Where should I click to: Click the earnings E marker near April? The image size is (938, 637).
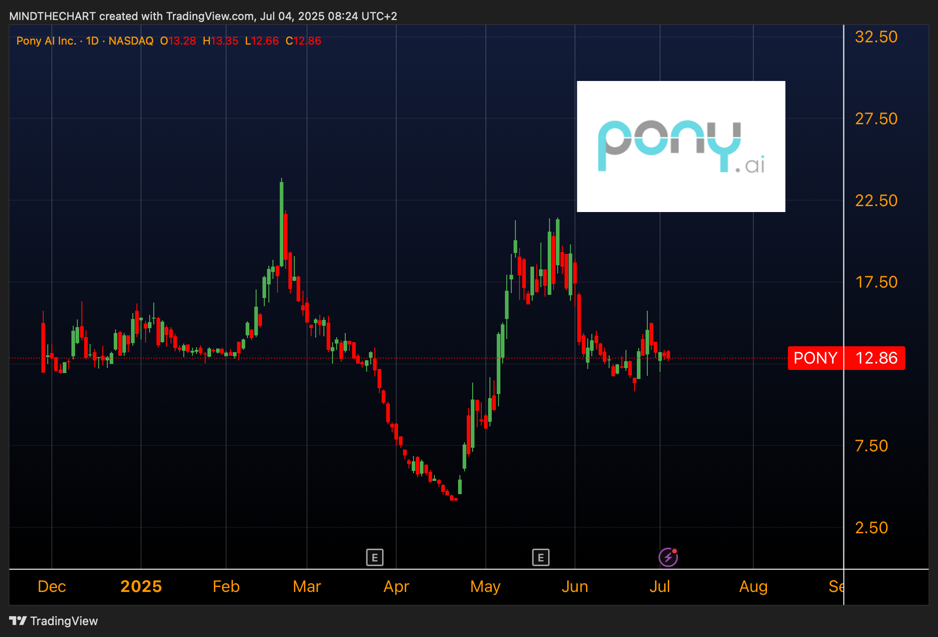click(375, 557)
